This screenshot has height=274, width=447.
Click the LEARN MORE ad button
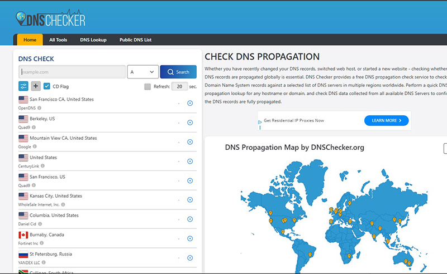click(386, 120)
